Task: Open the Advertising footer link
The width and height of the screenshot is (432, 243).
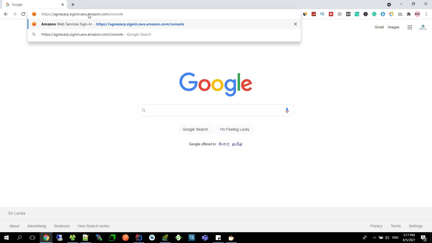Action: 37,226
